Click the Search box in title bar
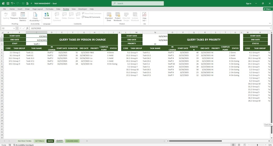 pos(138,3)
